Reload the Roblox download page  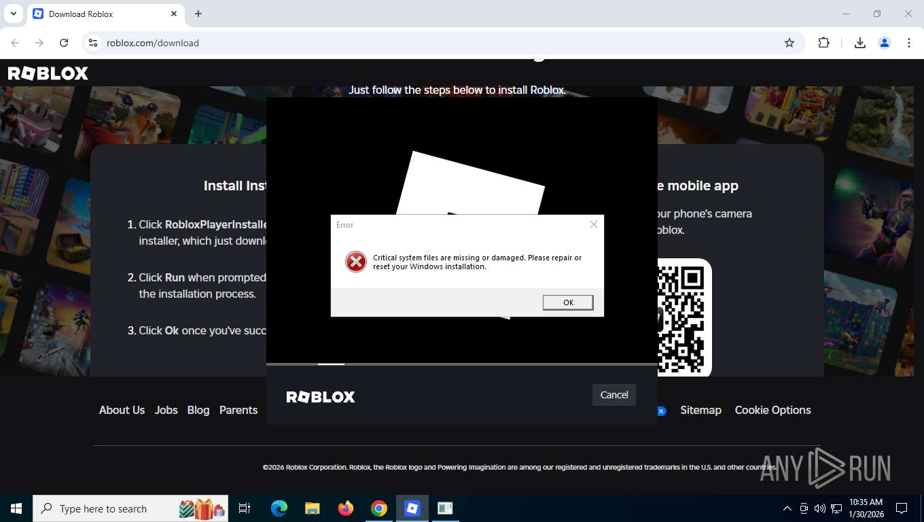[x=64, y=43]
